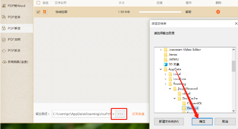The image size is (238, 129).
Task: Click 解密 action for the 快转加密 file
Action: pyautogui.click(x=188, y=12)
